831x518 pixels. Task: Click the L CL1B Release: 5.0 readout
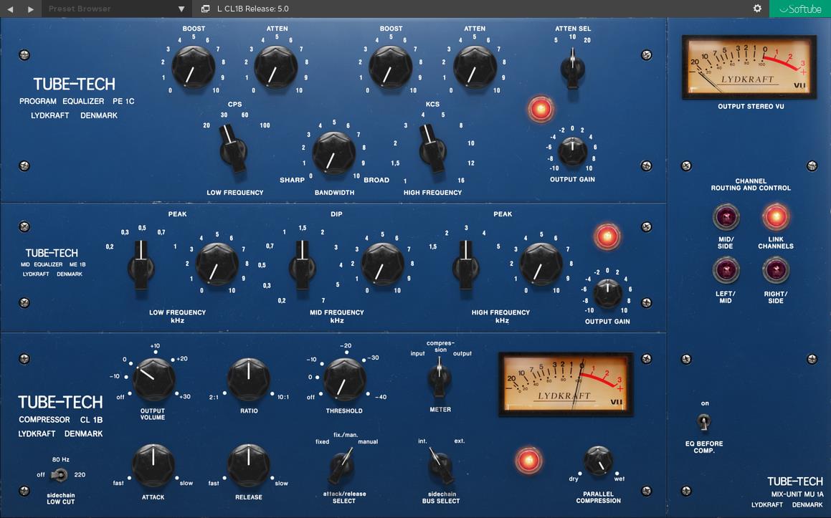253,9
